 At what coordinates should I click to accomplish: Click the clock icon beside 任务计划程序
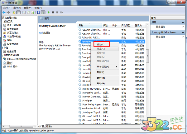tap(5, 25)
